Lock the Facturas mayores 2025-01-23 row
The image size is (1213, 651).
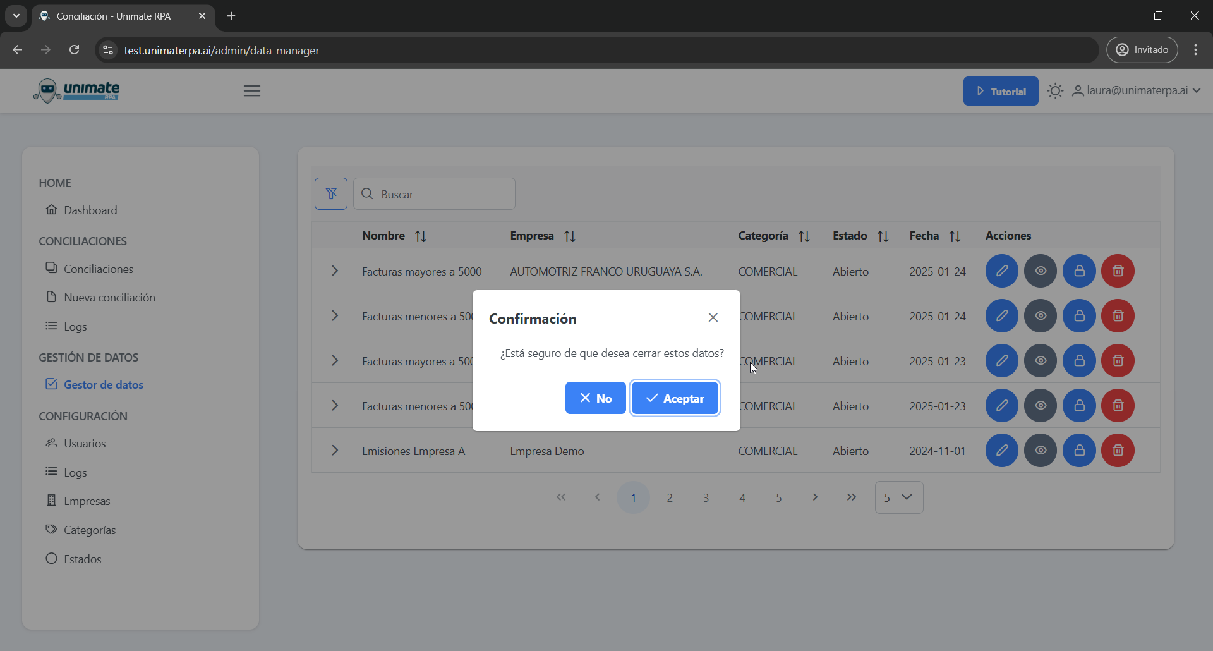(1079, 361)
